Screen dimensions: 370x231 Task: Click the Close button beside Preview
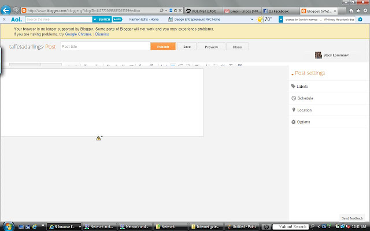(237, 47)
